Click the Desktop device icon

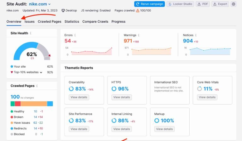[x=63, y=10]
